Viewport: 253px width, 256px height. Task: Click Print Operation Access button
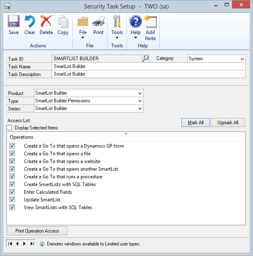(37, 231)
